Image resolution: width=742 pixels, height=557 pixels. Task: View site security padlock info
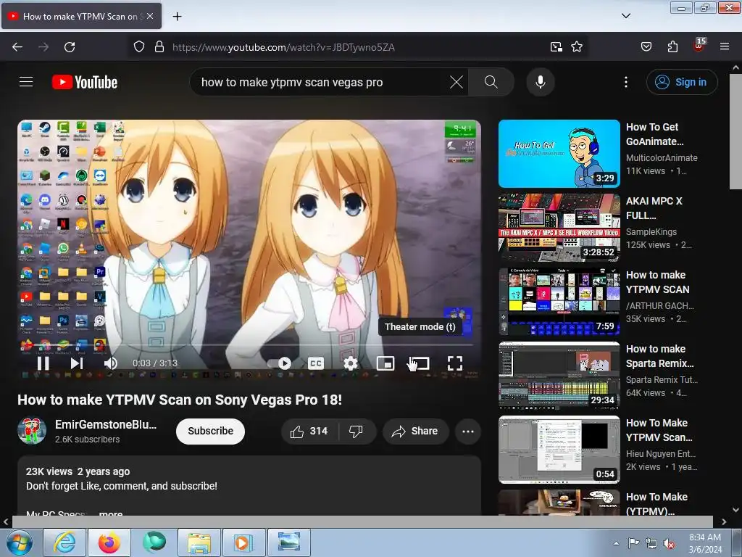(159, 46)
